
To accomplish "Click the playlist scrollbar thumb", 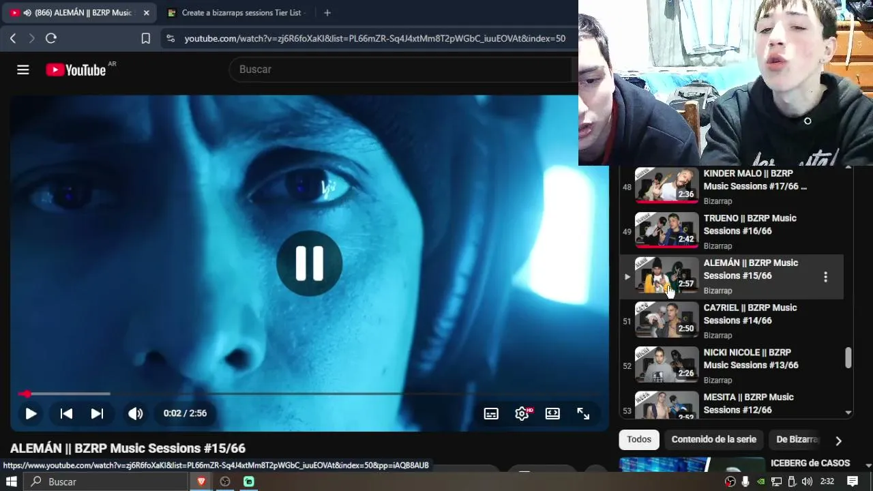I will pos(848,358).
